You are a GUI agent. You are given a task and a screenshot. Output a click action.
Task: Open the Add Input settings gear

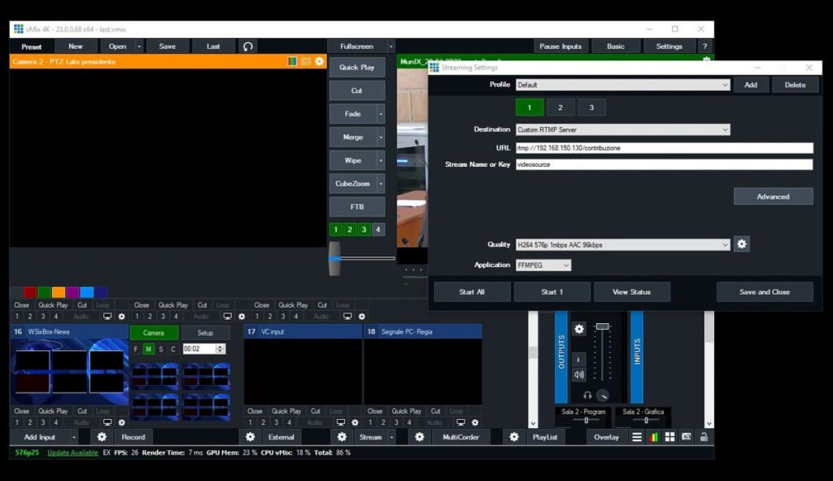pos(102,437)
